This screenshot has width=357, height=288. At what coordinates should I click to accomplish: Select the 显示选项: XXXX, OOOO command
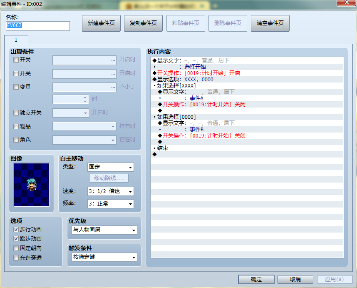pos(247,79)
